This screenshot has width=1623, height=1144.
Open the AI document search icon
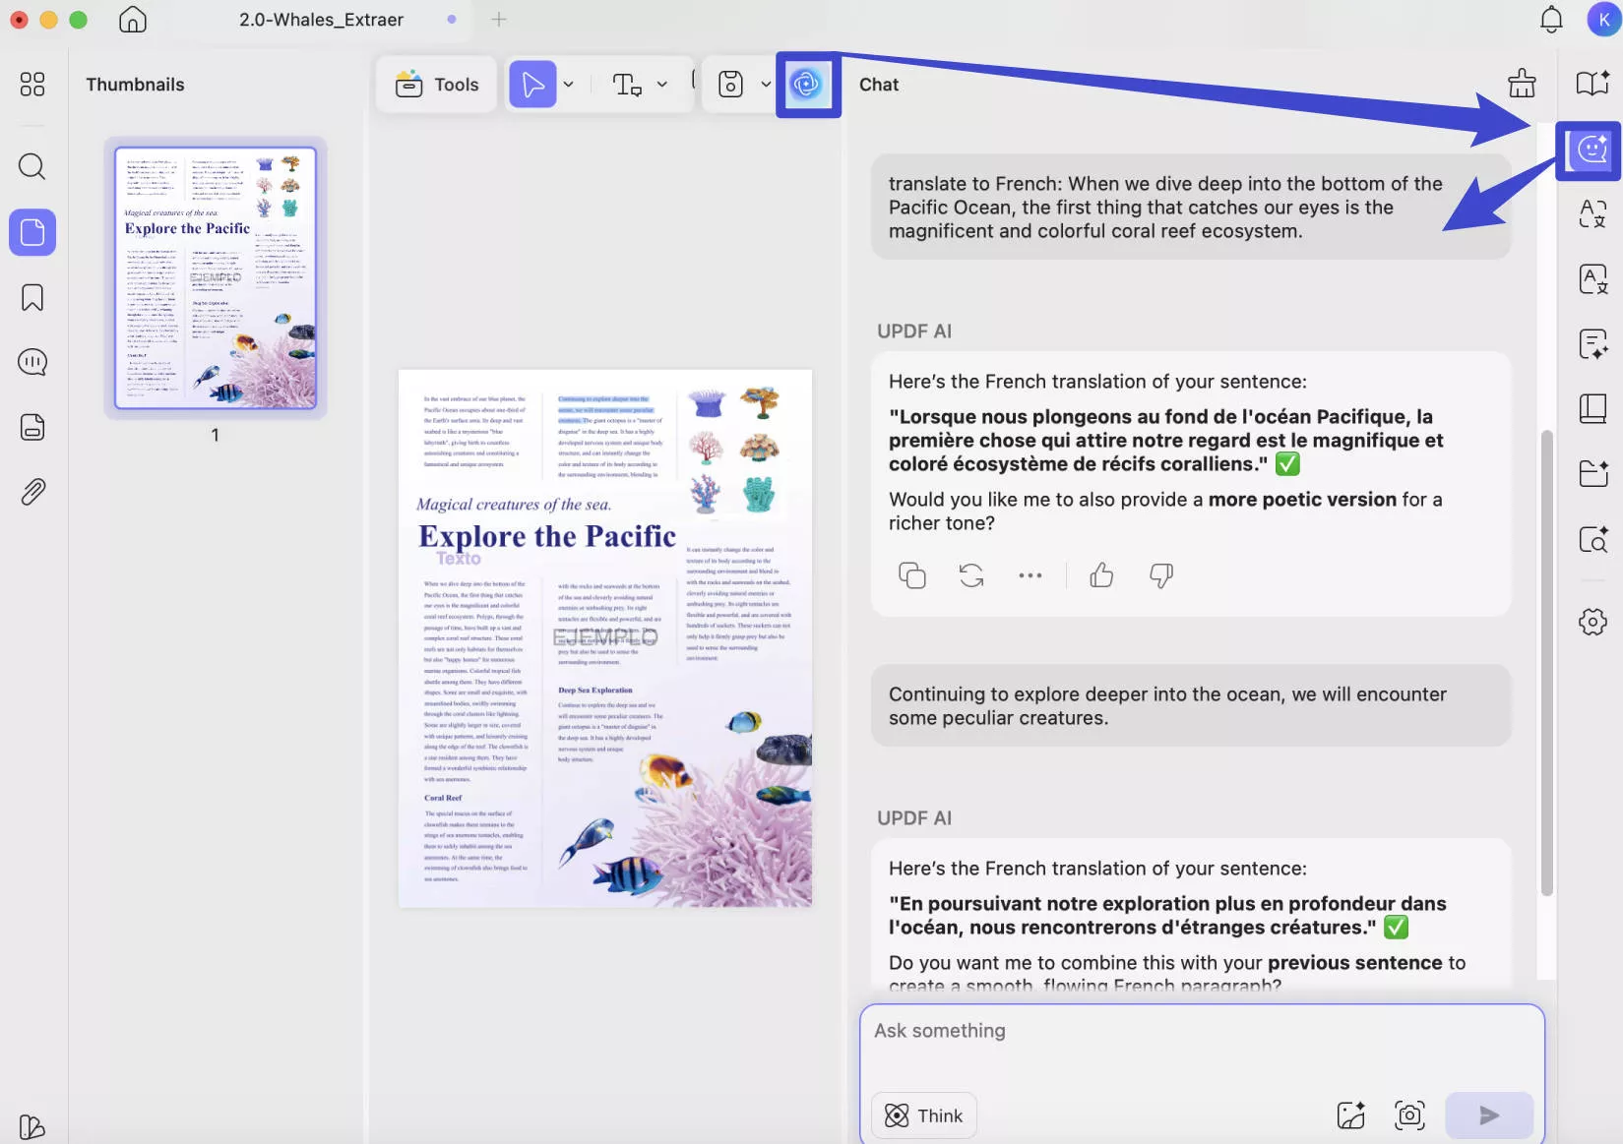(1592, 539)
